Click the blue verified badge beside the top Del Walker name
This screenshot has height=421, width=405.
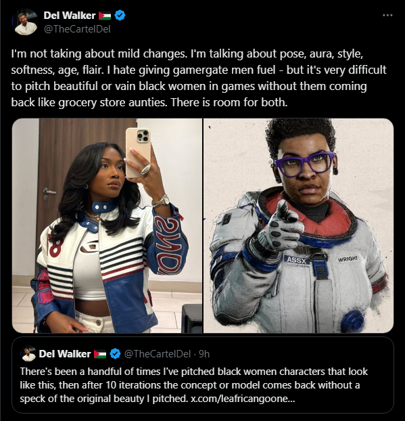pyautogui.click(x=120, y=16)
